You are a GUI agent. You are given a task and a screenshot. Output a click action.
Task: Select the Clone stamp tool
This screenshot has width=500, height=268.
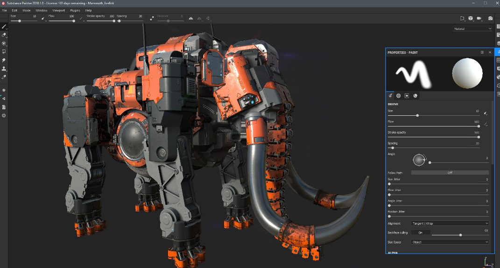click(x=4, y=69)
